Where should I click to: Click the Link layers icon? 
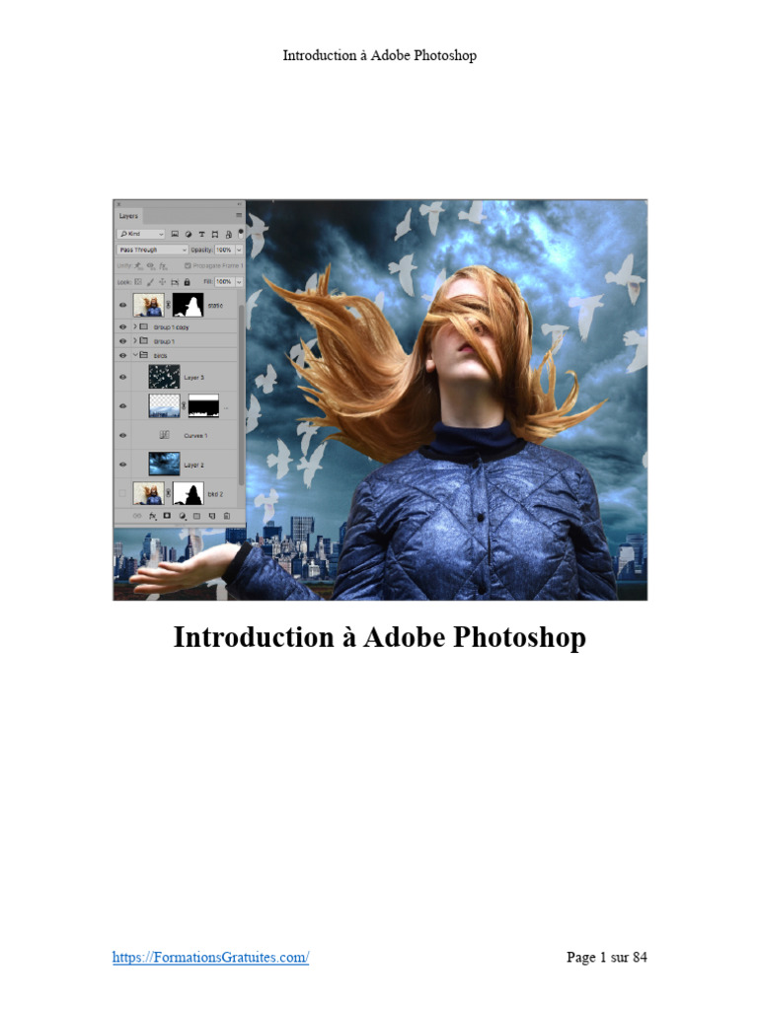point(137,516)
